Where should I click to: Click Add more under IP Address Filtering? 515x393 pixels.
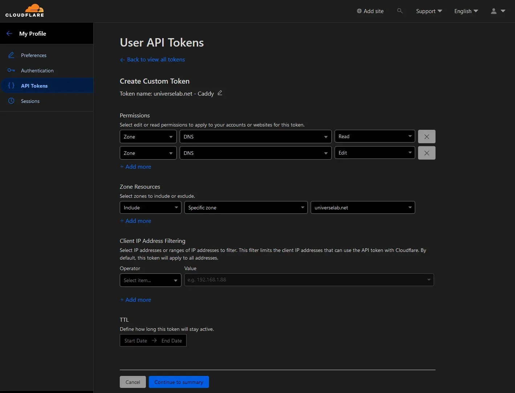pyautogui.click(x=135, y=300)
